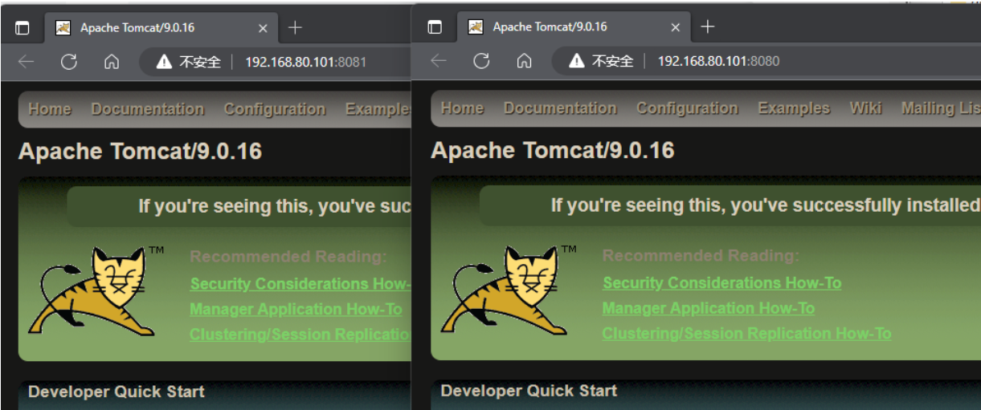Open Home nav item in left window
The height and width of the screenshot is (410, 981).
tap(50, 110)
